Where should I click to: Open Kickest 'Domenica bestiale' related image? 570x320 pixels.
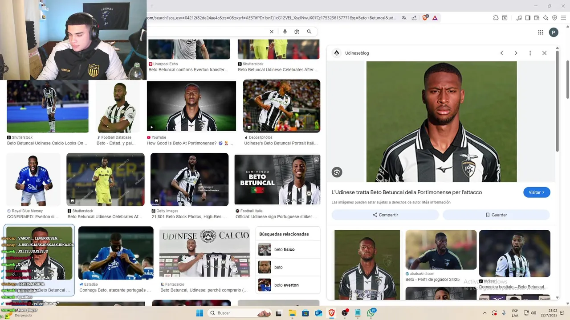pos(515,253)
